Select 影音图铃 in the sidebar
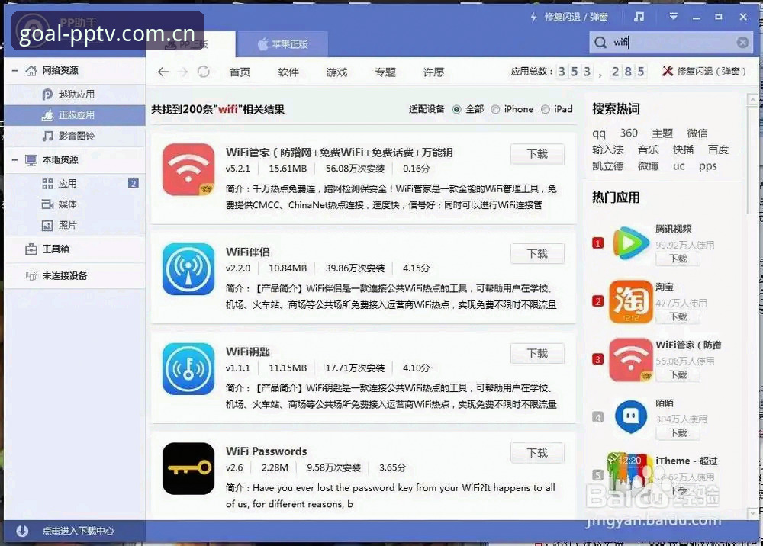The height and width of the screenshot is (546, 763). point(75,136)
